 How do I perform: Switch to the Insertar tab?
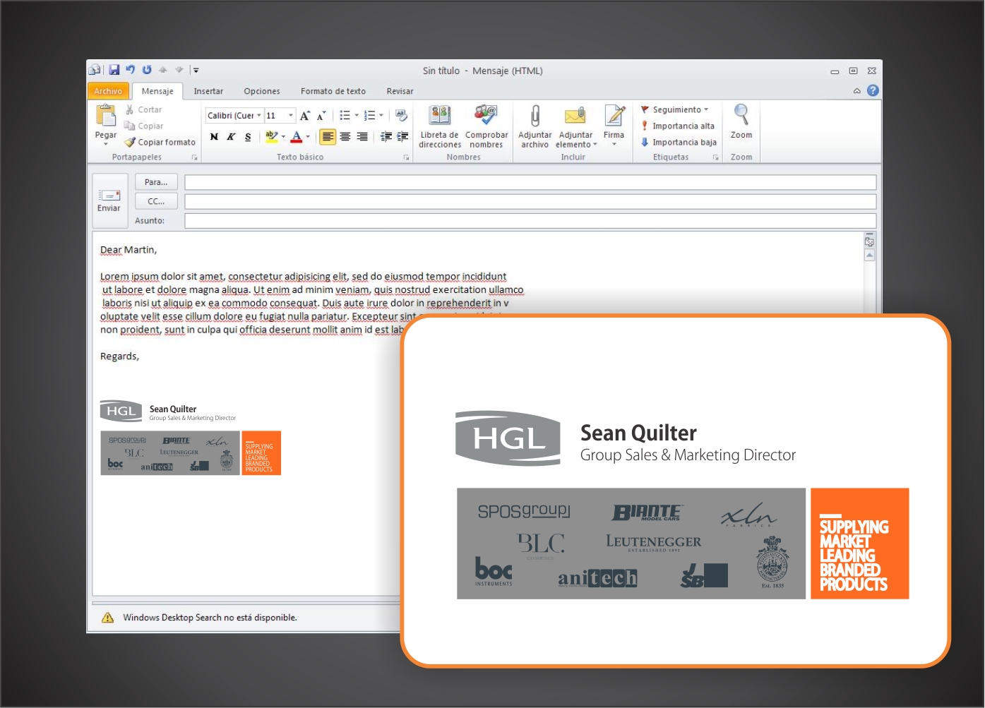208,91
